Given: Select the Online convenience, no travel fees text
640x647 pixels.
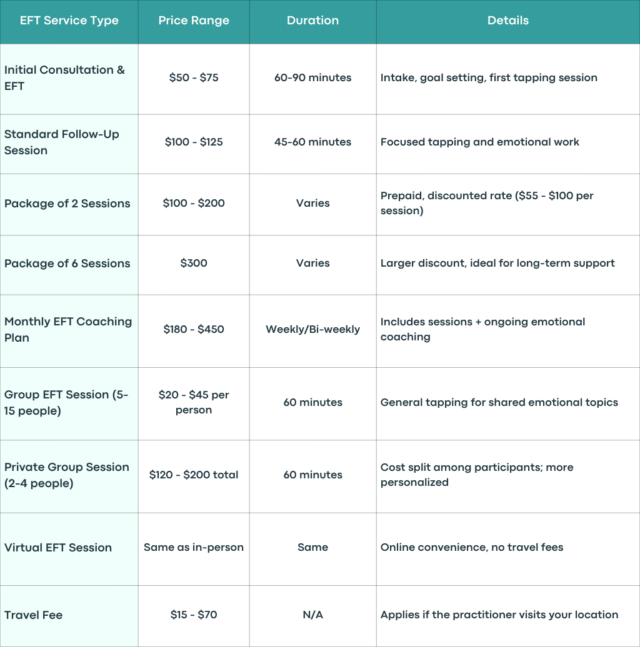Looking at the screenshot, I should coord(471,548).
